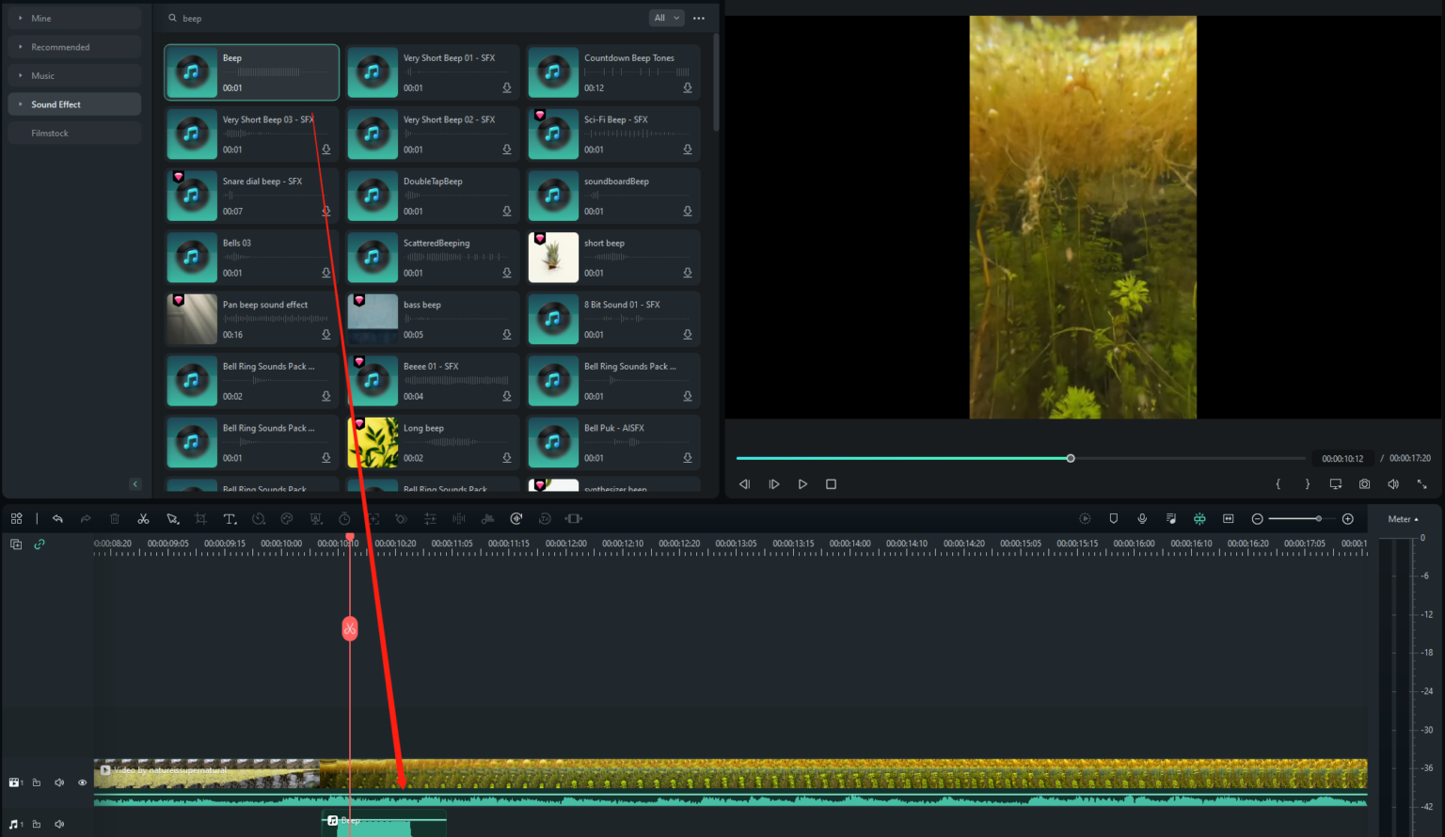The width and height of the screenshot is (1445, 837).
Task: Lock the audio track
Action: (x=37, y=823)
